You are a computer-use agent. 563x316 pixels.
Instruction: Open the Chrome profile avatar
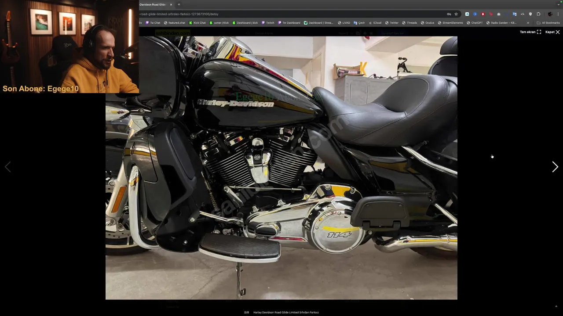pyautogui.click(x=550, y=14)
